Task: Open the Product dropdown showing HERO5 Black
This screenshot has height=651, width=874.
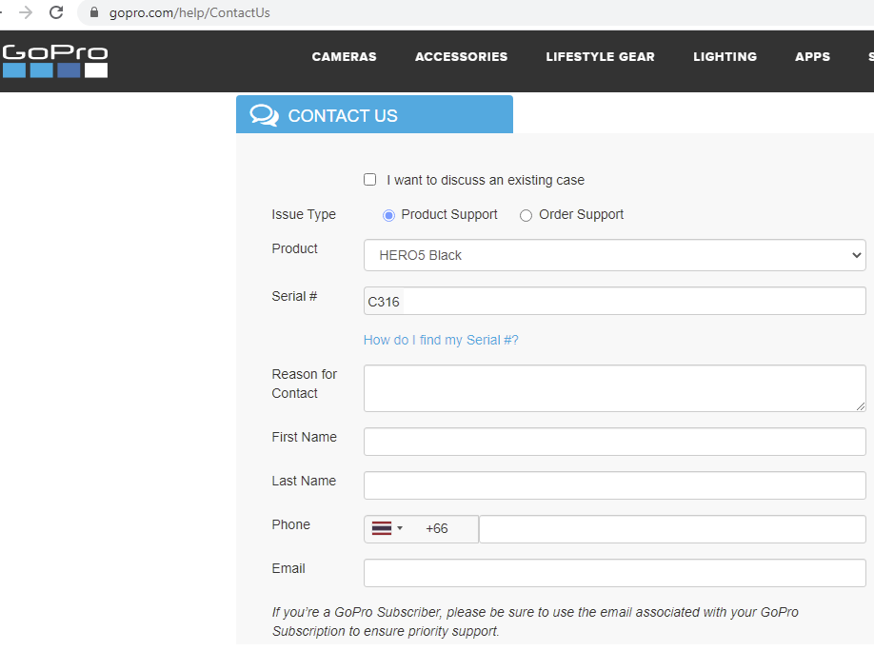Action: point(614,255)
